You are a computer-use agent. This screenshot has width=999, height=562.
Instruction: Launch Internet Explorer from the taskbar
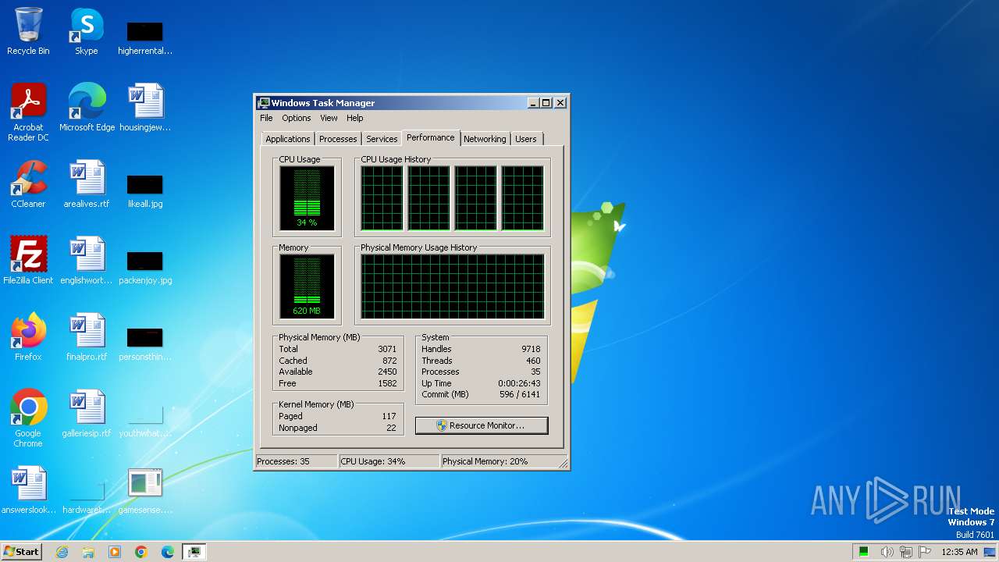pyautogui.click(x=62, y=552)
